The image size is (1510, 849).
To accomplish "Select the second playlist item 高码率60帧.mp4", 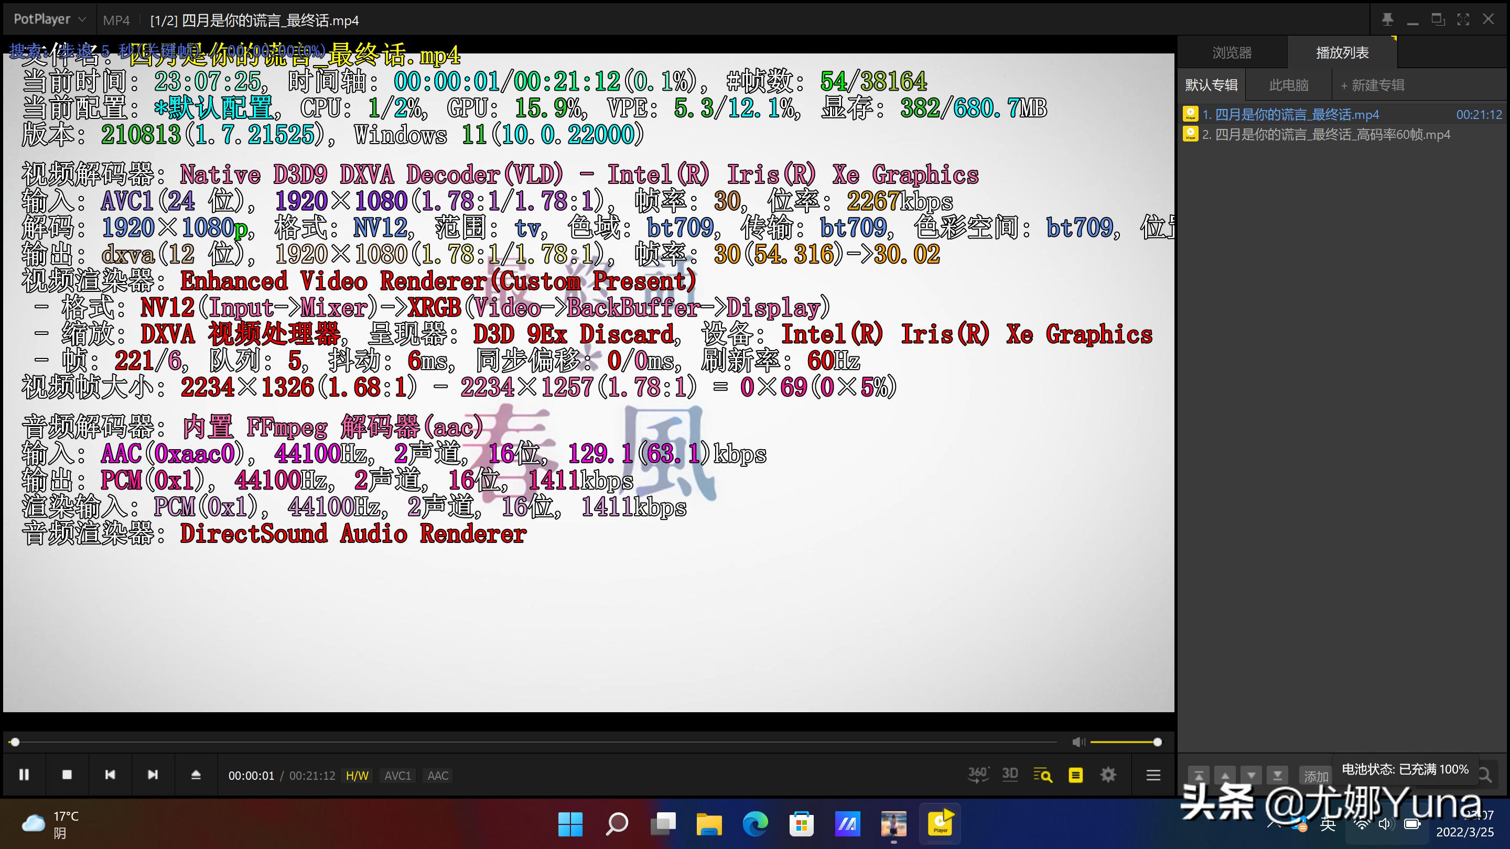I will (1332, 135).
